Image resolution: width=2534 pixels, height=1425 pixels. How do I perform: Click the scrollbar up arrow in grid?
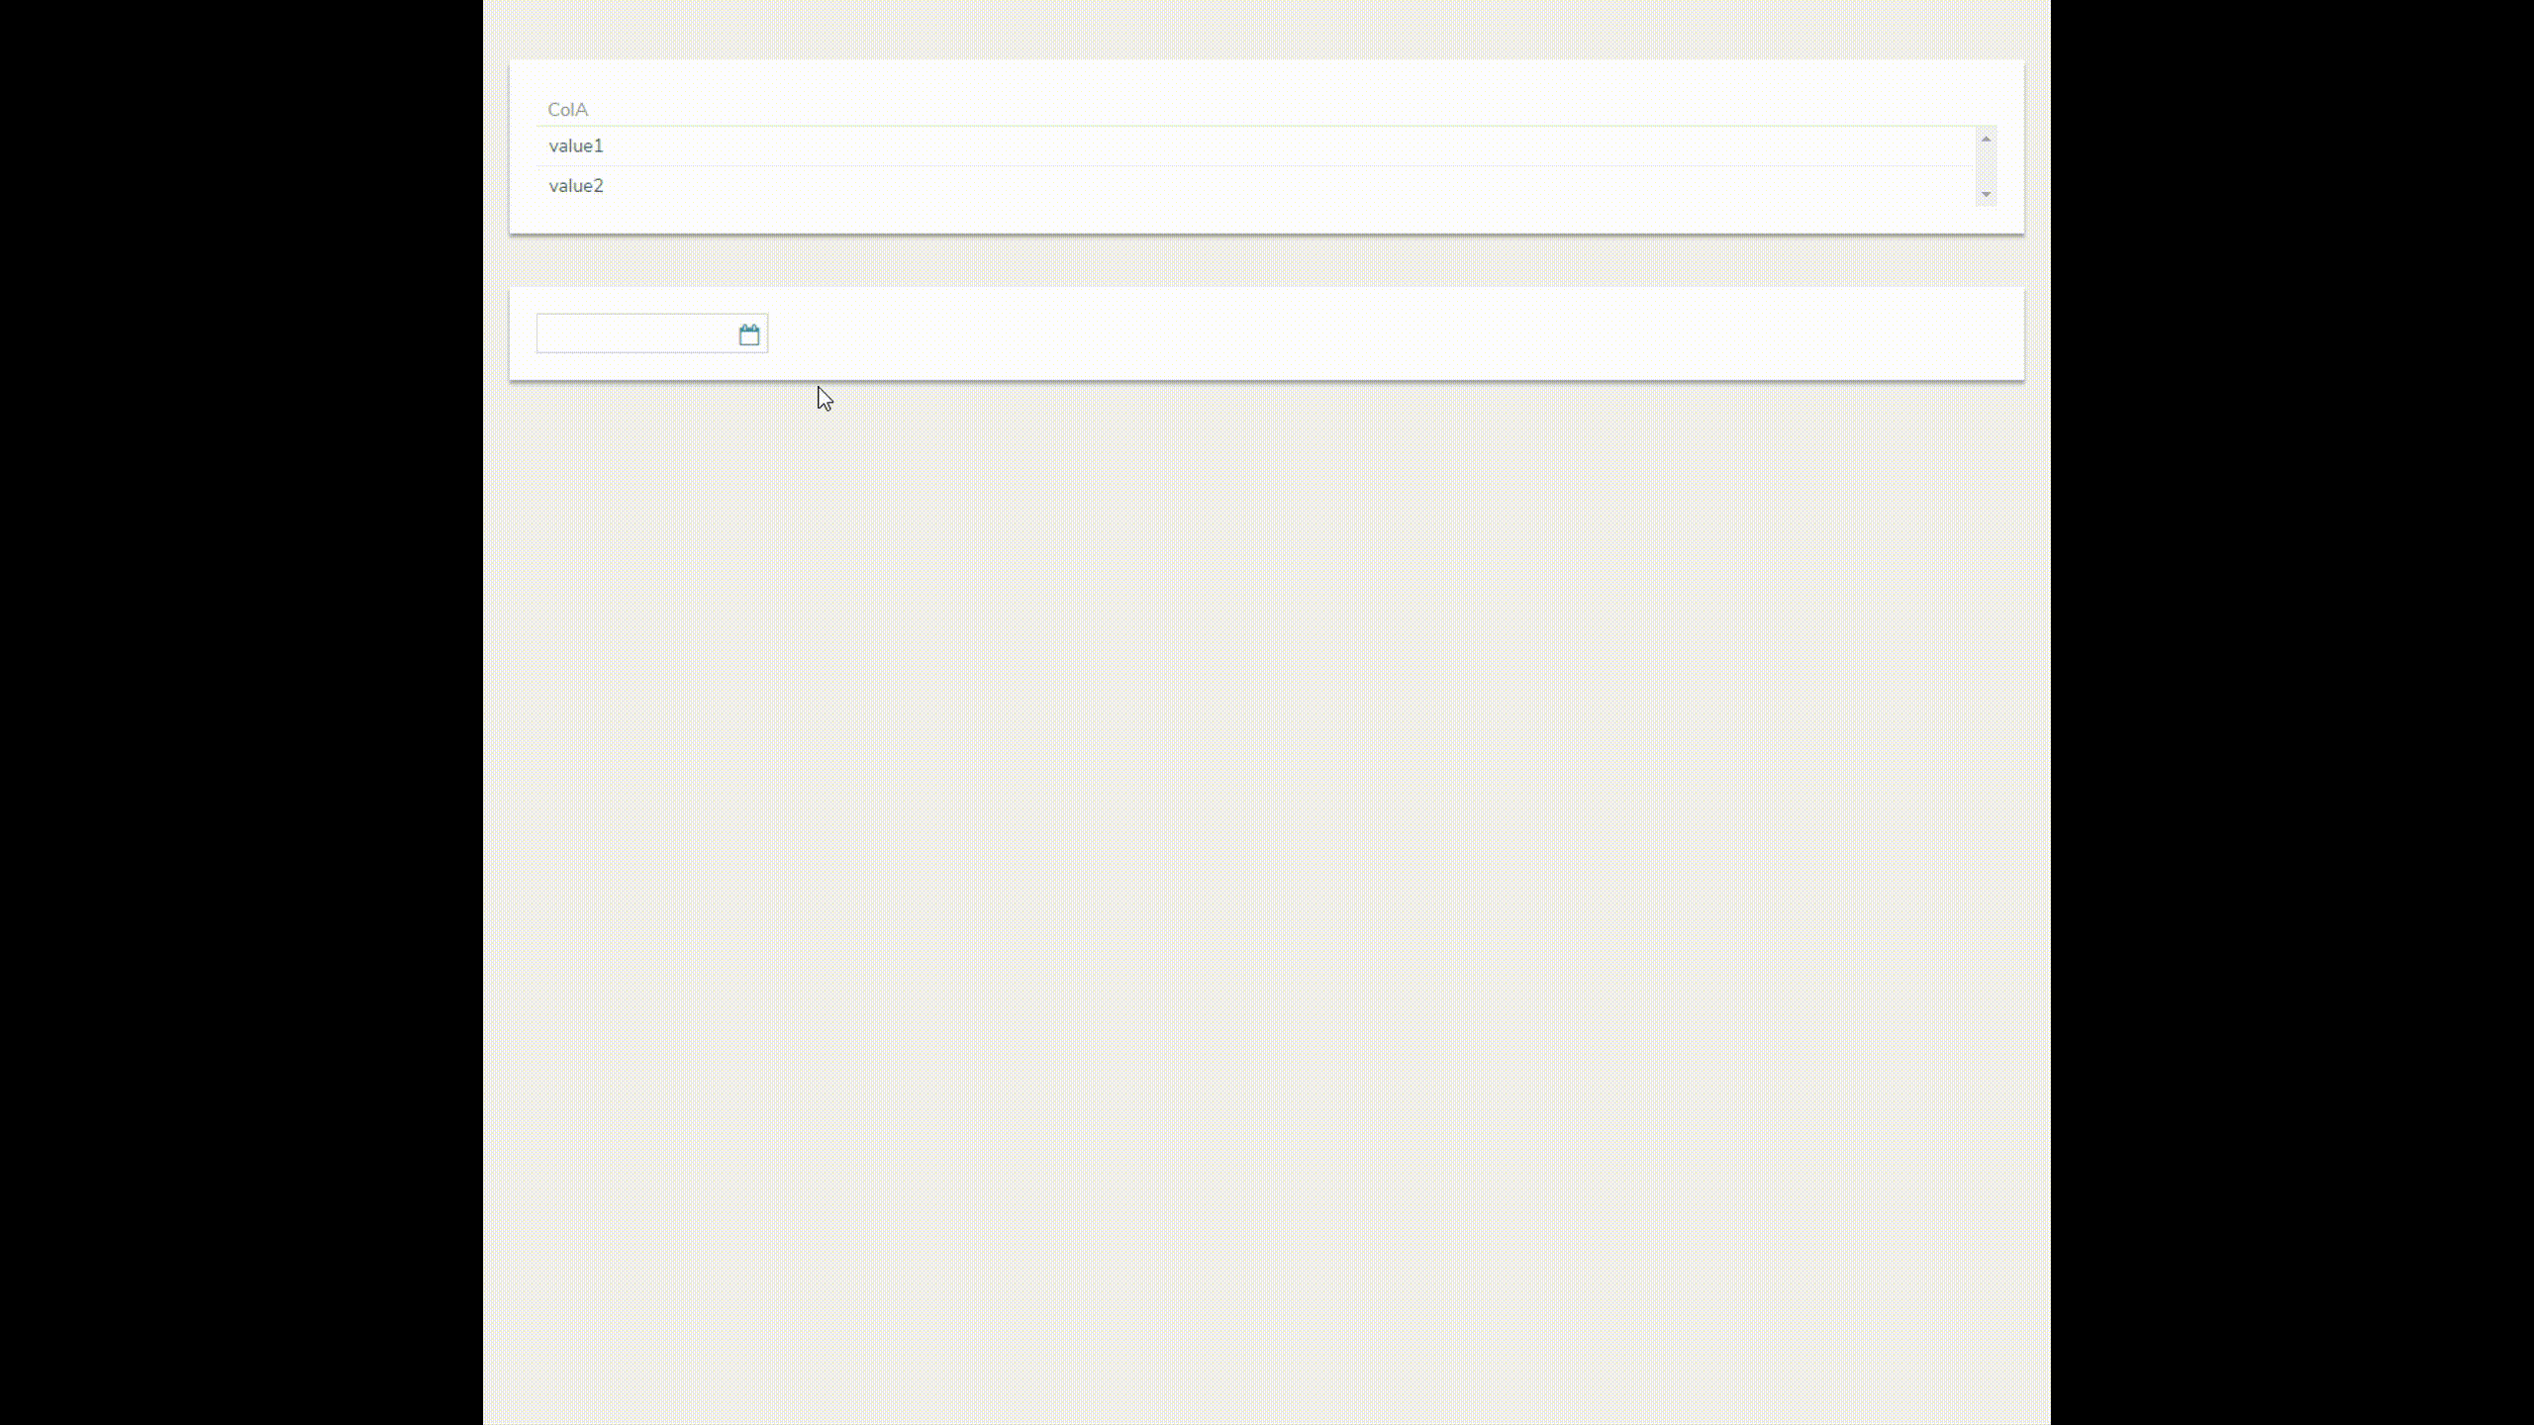pos(1986,139)
